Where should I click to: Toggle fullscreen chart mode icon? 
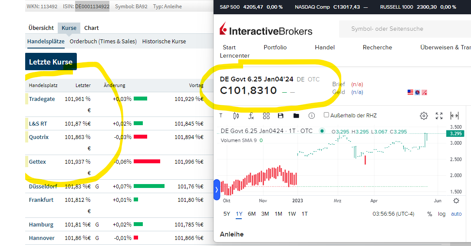coord(439,116)
